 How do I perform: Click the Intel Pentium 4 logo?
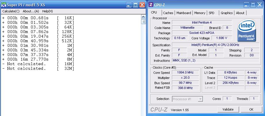pyautogui.click(x=247, y=31)
